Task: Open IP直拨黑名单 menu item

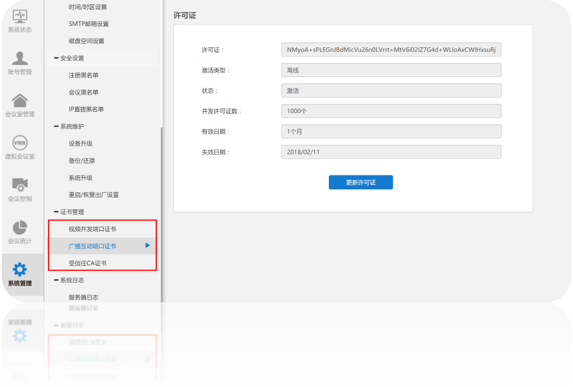Action: 86,109
